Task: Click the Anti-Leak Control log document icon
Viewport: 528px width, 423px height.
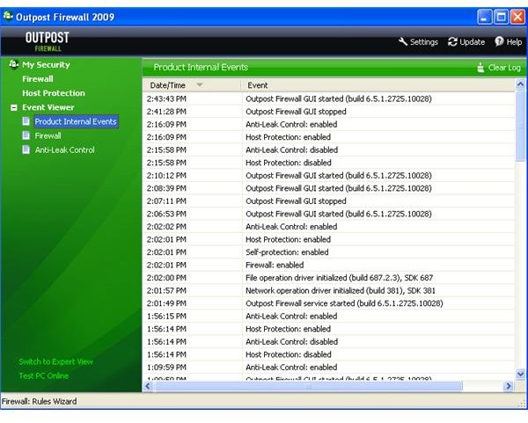Action: 26,150
